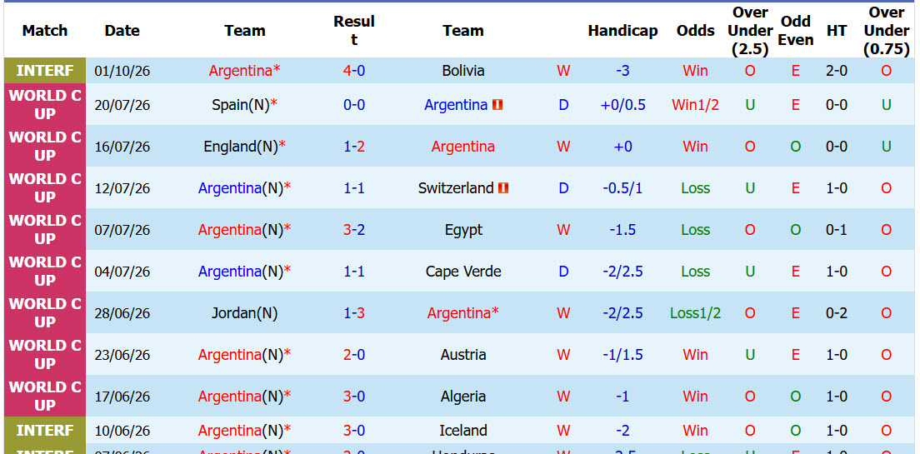Screen dimensions: 920x454
Task: Open the Cape Verde team link
Action: click(463, 272)
